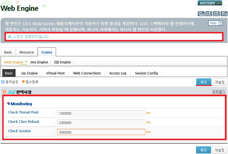Click the Monitoring section heading
Screen dimensions: 228x154
[21, 104]
